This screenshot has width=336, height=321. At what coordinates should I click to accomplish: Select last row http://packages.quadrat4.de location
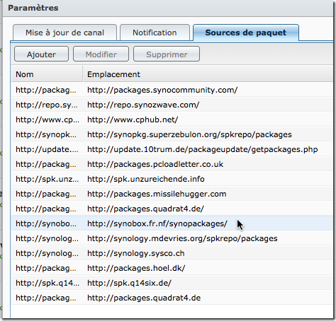point(144,298)
